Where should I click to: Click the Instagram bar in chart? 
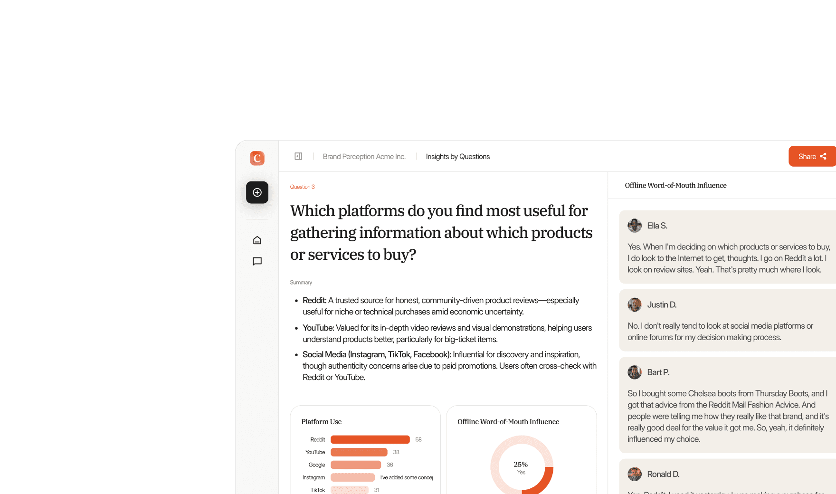click(353, 477)
